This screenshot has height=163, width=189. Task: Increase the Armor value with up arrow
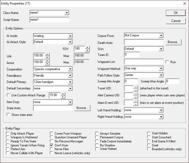(x=47, y=60)
